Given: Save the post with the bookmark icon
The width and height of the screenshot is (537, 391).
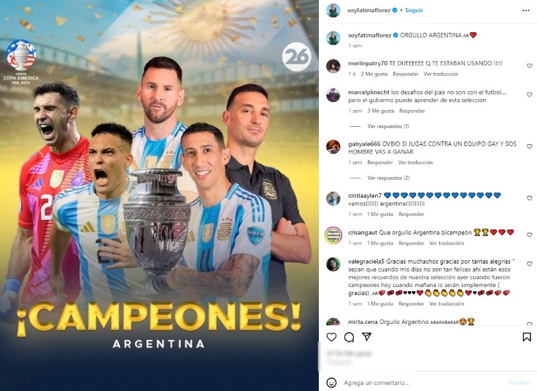Looking at the screenshot, I should [527, 337].
